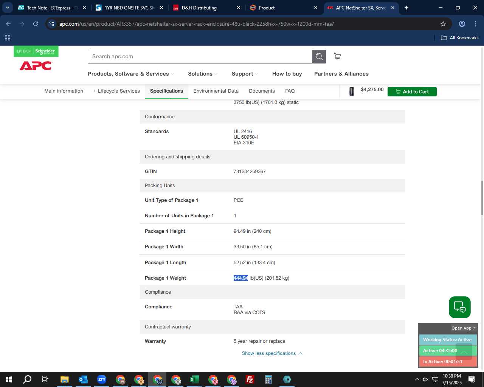This screenshot has width=484, height=387.
Task: Close the Product tab
Action: (316, 8)
